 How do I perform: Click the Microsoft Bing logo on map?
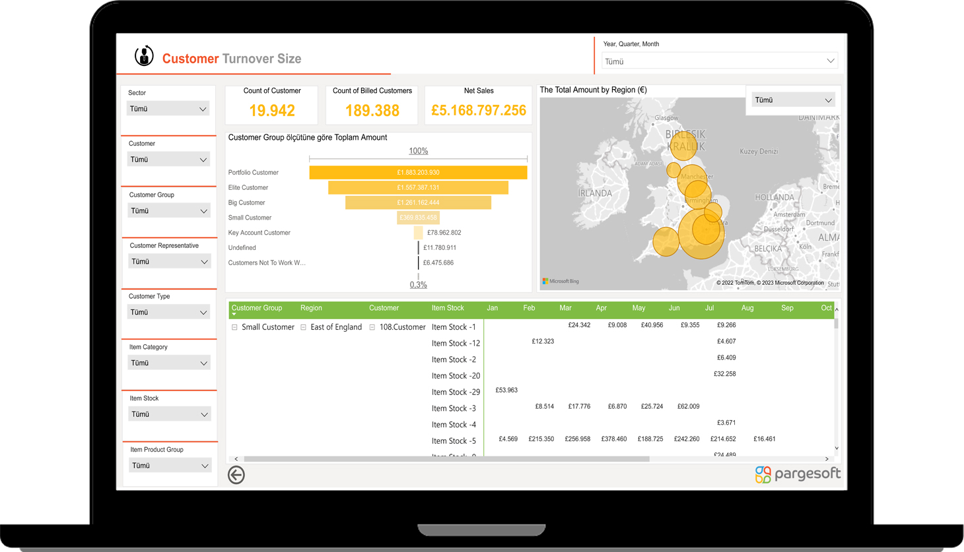coord(561,282)
